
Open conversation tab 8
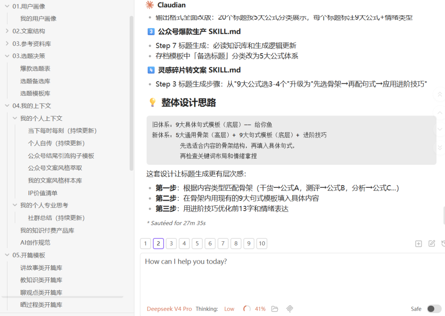pyautogui.click(x=236, y=243)
